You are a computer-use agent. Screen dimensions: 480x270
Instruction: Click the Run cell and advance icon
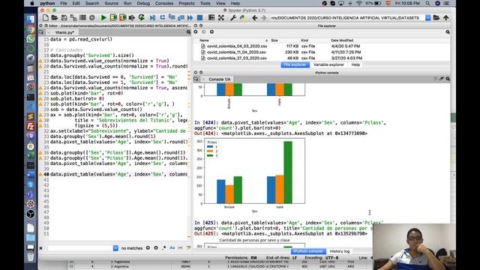(x=123, y=18)
